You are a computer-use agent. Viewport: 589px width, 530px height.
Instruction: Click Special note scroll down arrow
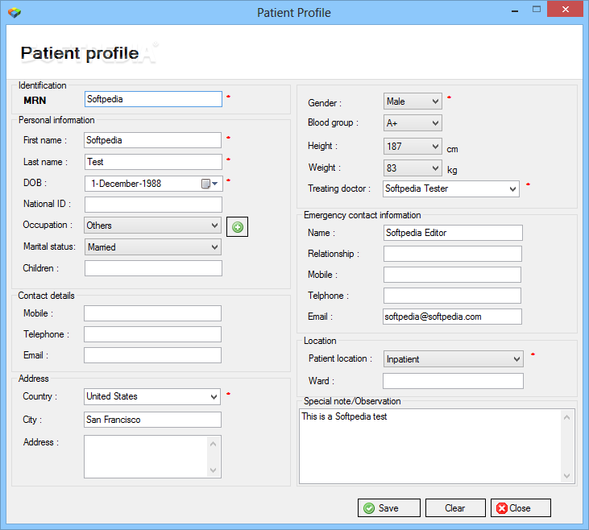(x=566, y=476)
